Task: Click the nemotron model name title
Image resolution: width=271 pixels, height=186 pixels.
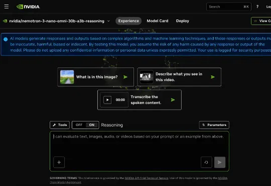Action: point(57,21)
